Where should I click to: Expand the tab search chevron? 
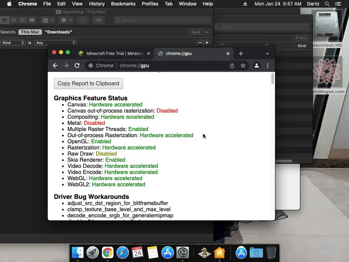(268, 54)
